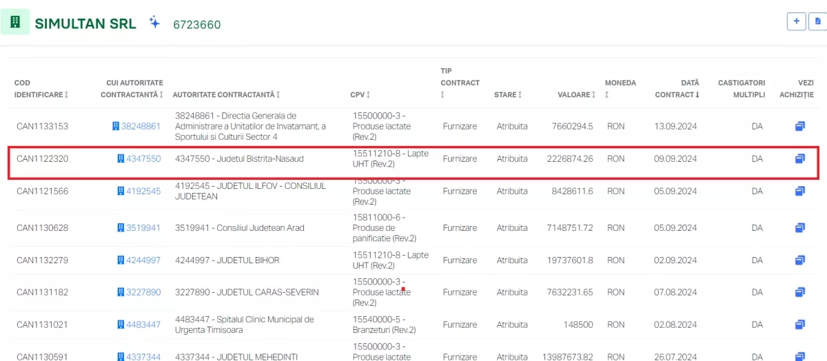Click the SIMULTAN SRL company title
This screenshot has height=361, width=827.
coord(85,23)
